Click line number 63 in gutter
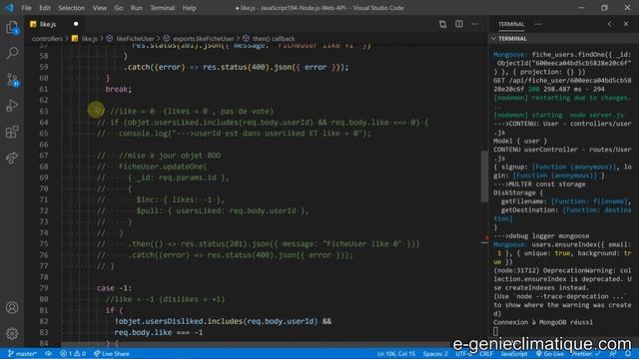Viewport: 639px width, 359px height. [x=44, y=111]
